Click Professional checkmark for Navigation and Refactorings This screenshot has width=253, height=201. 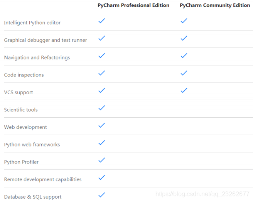point(102,56)
